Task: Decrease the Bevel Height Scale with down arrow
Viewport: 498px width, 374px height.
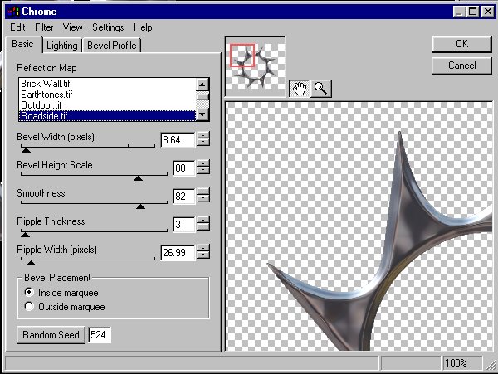Action: [204, 172]
